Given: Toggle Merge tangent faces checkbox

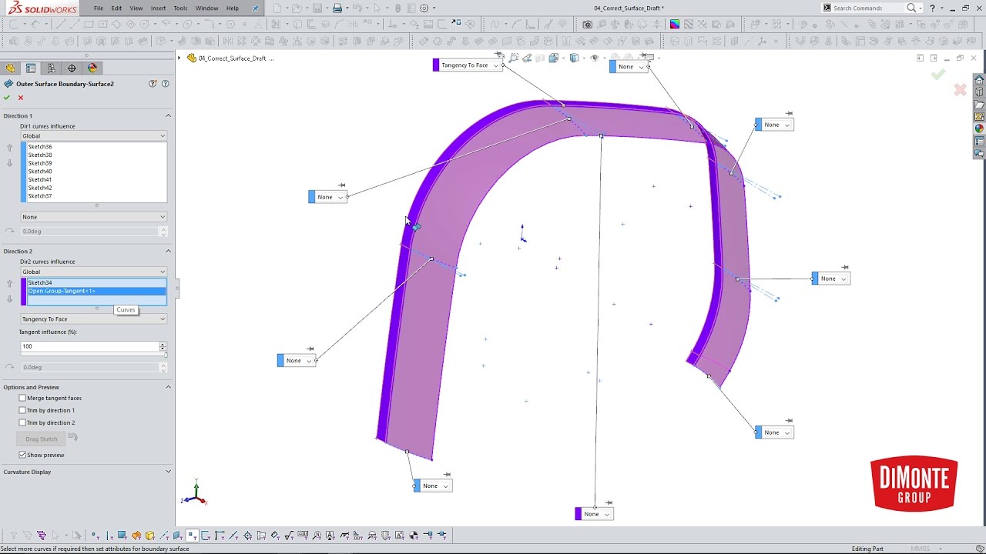Looking at the screenshot, I should [x=22, y=399].
